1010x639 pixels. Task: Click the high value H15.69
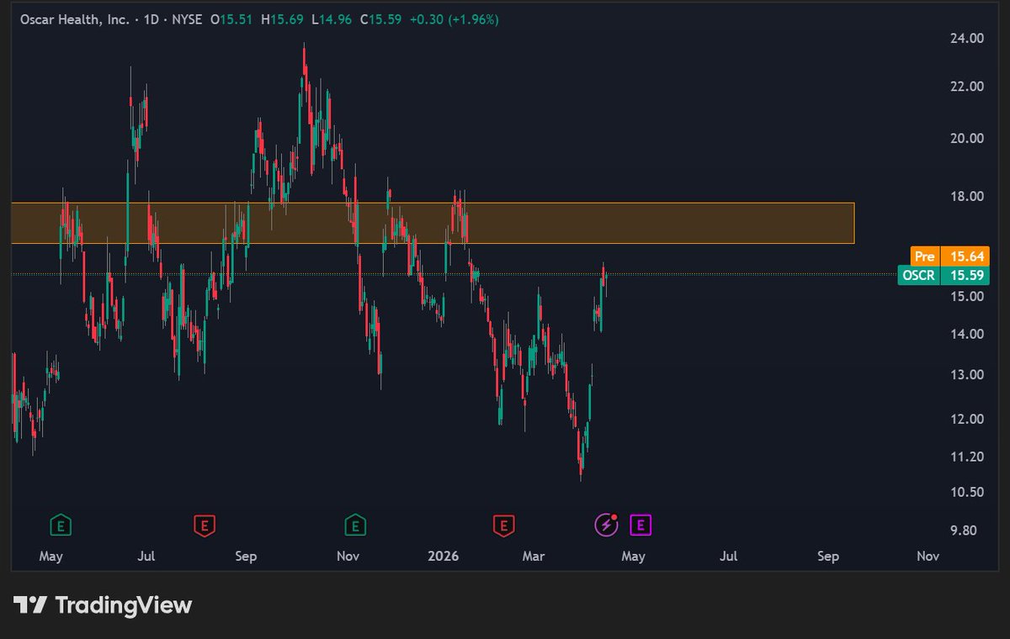point(283,19)
